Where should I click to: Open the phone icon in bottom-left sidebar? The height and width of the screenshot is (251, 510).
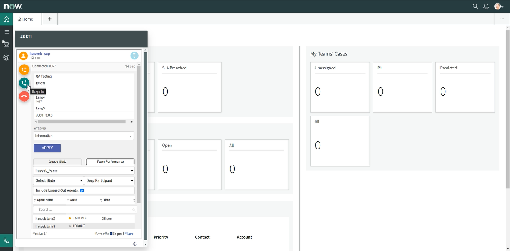6,241
